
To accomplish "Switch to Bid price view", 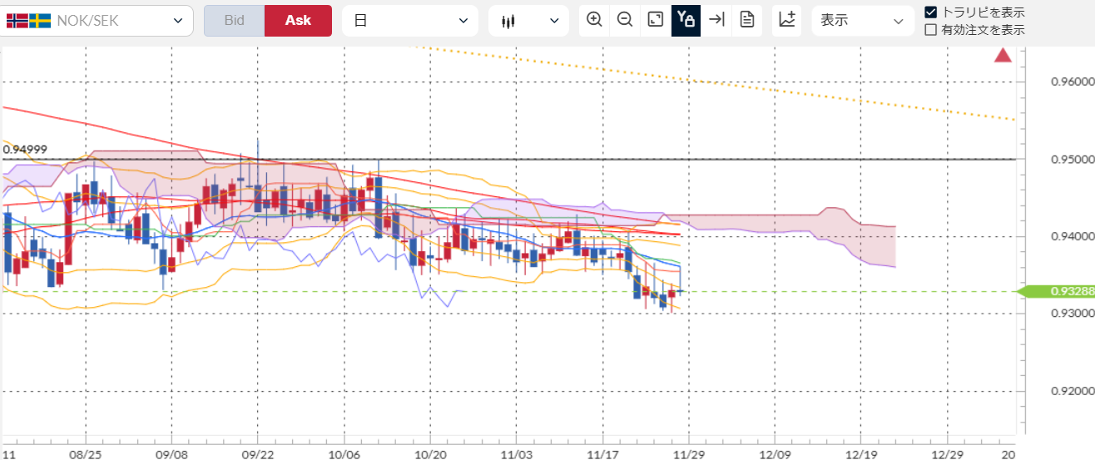I will [234, 21].
